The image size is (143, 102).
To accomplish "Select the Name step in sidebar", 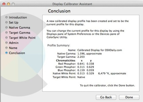I will click(13, 48).
